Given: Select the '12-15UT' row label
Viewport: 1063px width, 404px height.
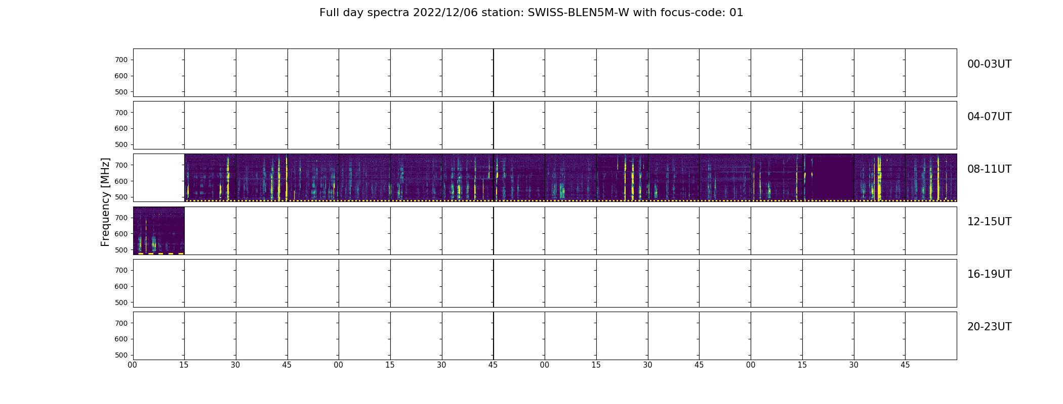Looking at the screenshot, I should coord(989,222).
